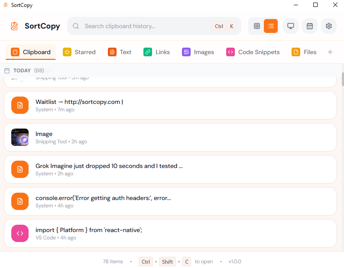Image resolution: width=344 pixels, height=268 pixels.
Task: Click the monitor display icon
Action: (291, 26)
